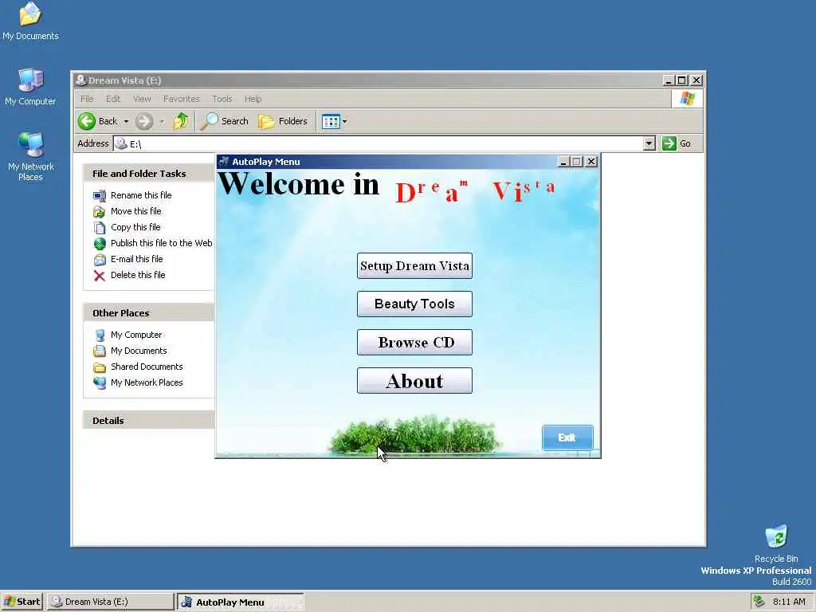
Task: Open Shared Documents in Other Places
Action: pos(147,367)
